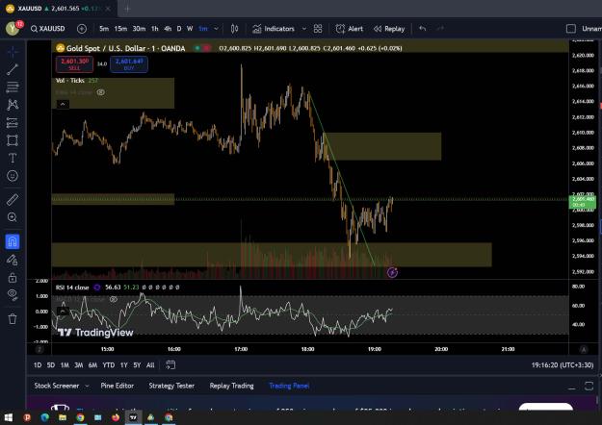Open the Stock Screener tab
Screen dimensions: 602x425
pos(57,386)
